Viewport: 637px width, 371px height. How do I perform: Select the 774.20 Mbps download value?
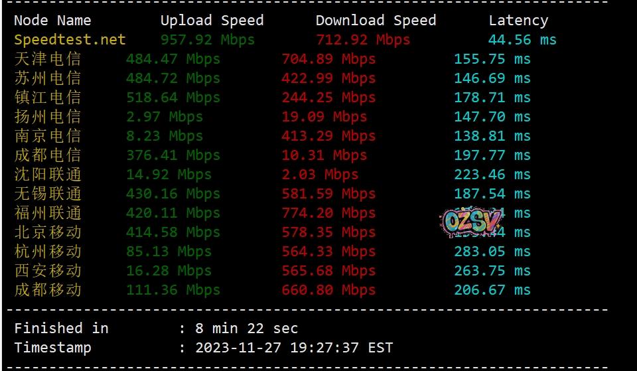point(328,213)
